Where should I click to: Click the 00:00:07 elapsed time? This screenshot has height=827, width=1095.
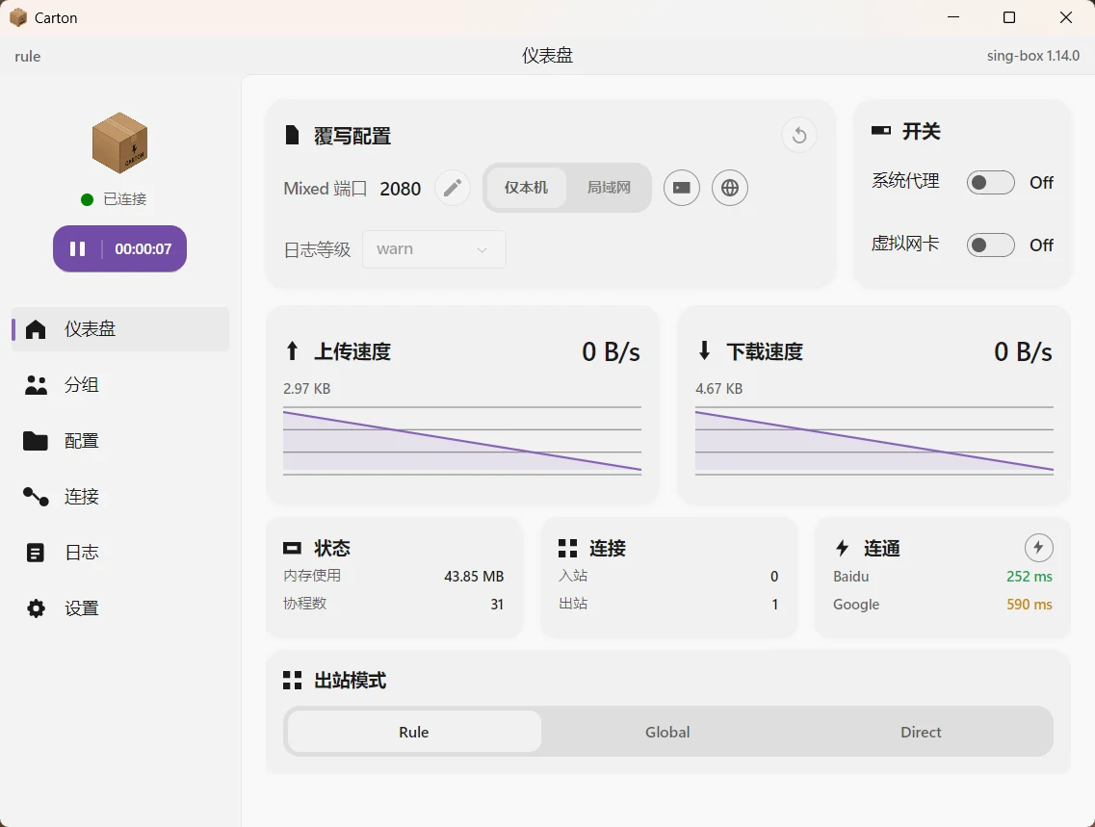pos(143,249)
